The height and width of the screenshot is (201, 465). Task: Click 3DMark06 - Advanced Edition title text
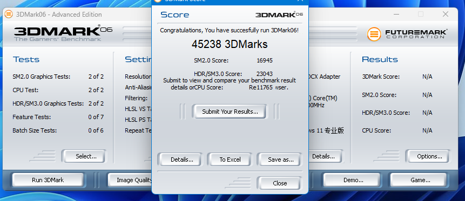[59, 14]
